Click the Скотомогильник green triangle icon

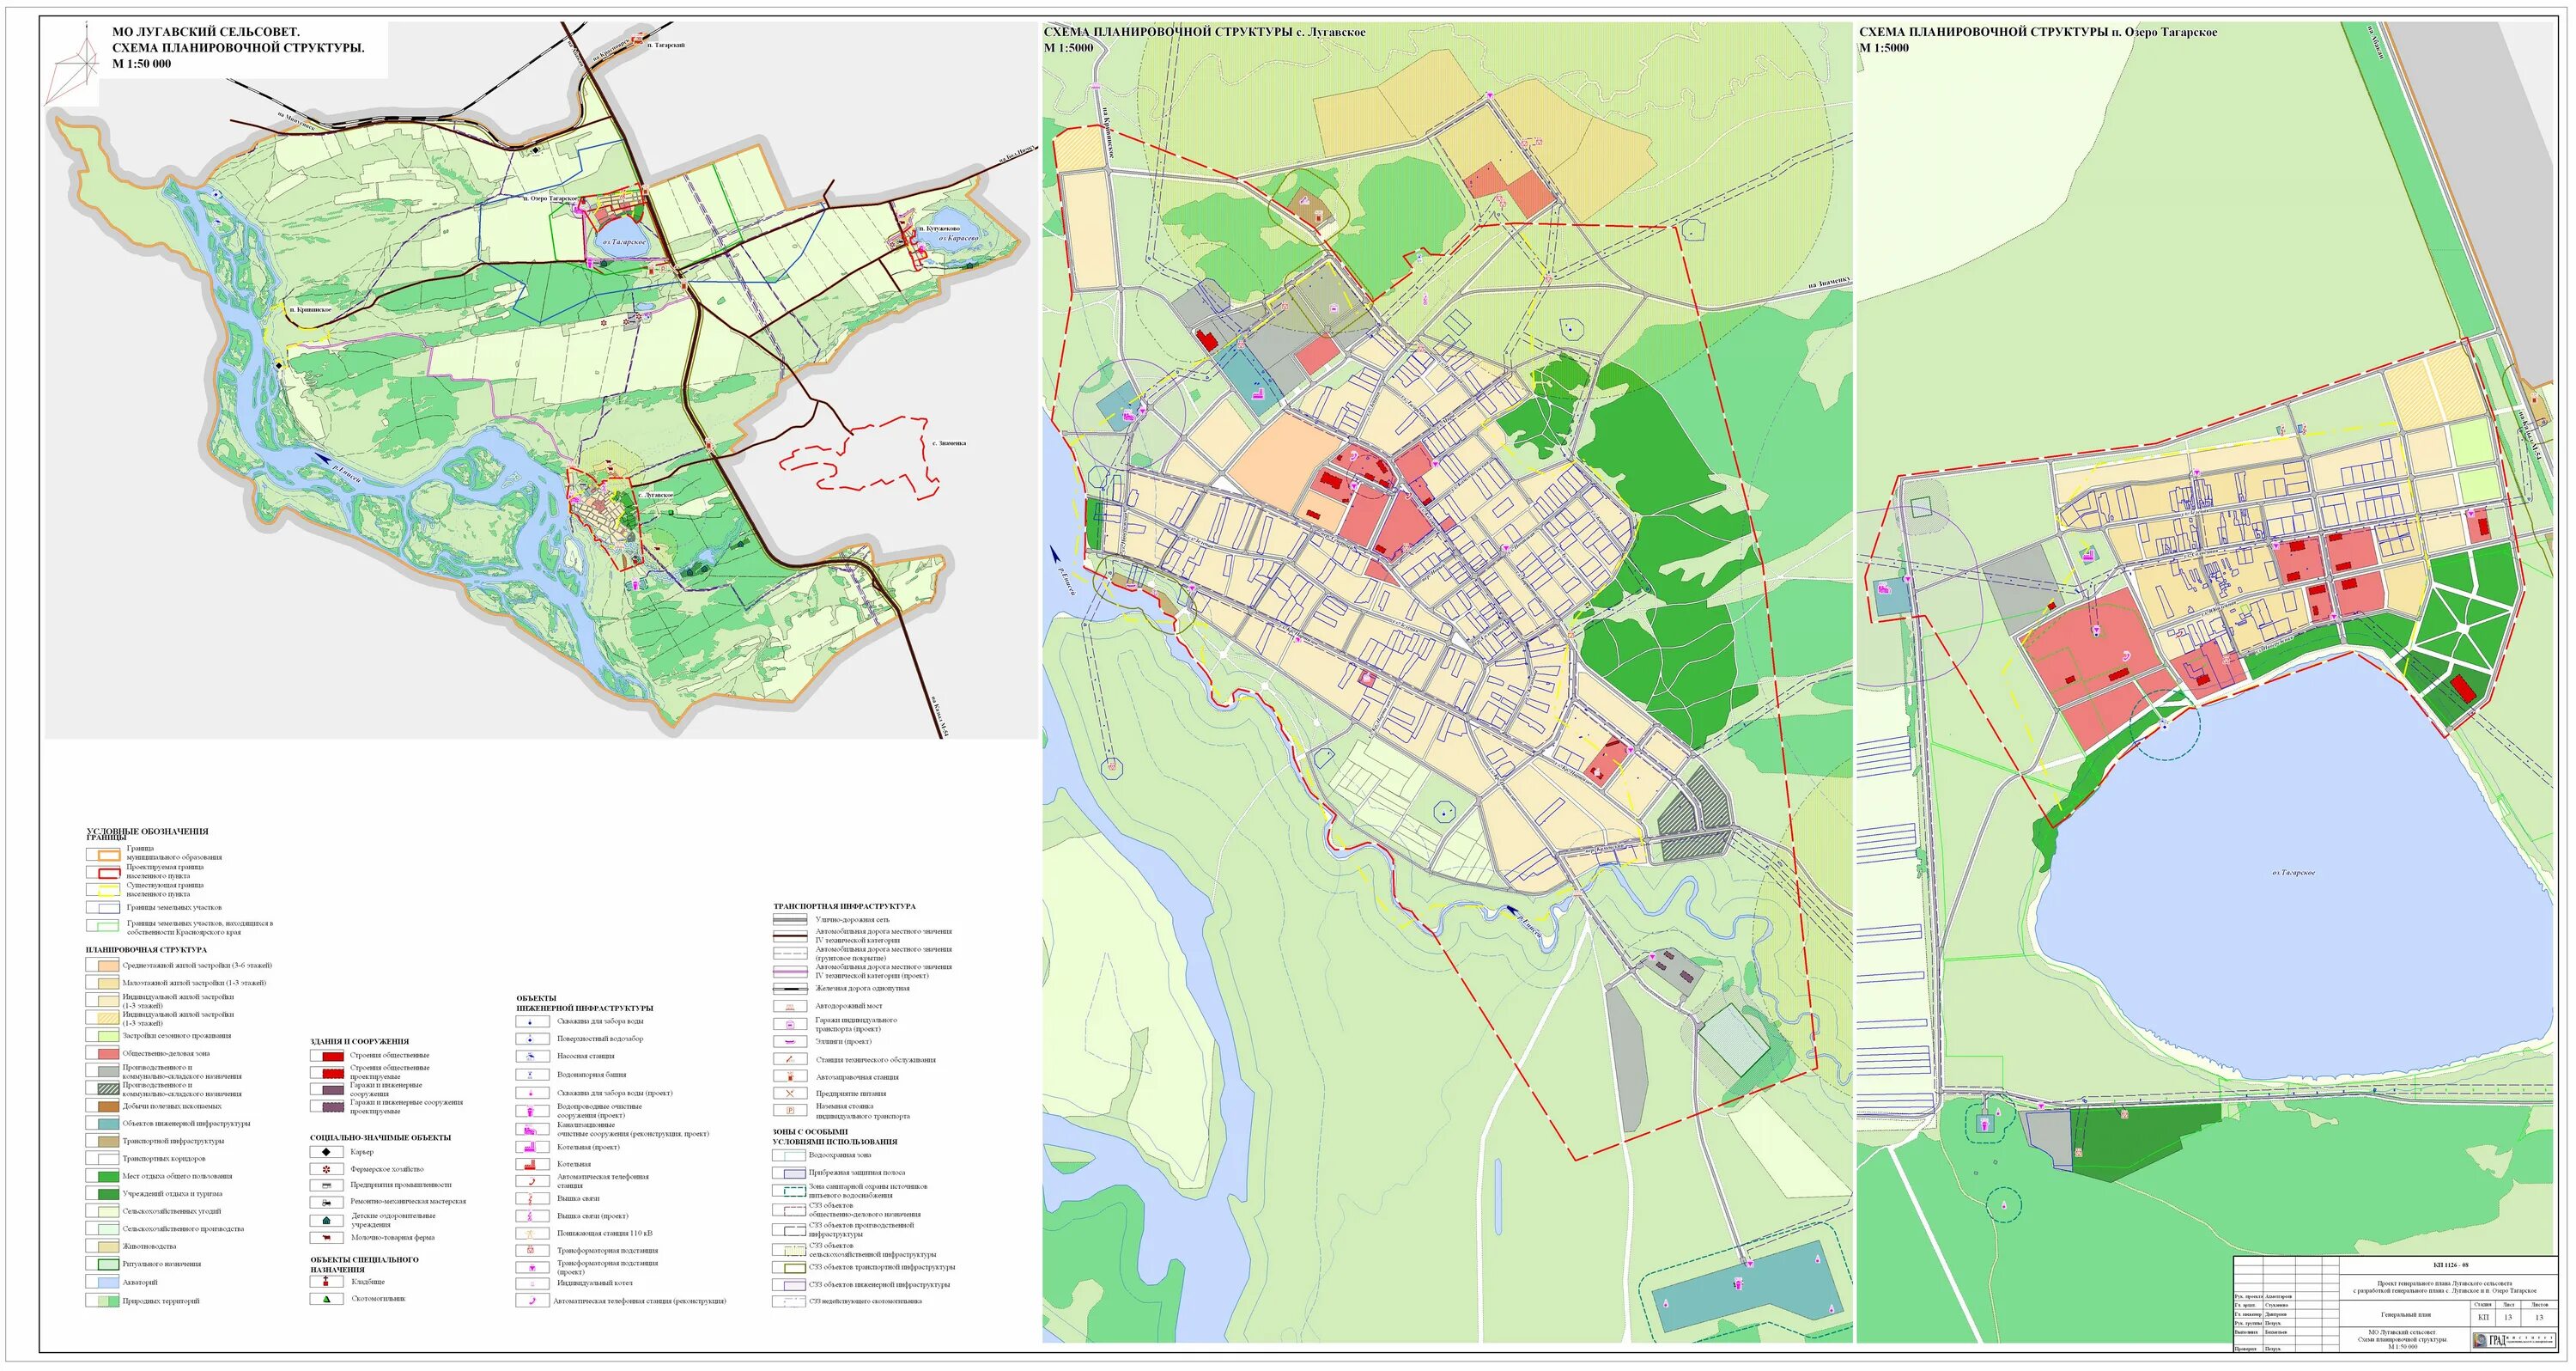(x=326, y=1299)
